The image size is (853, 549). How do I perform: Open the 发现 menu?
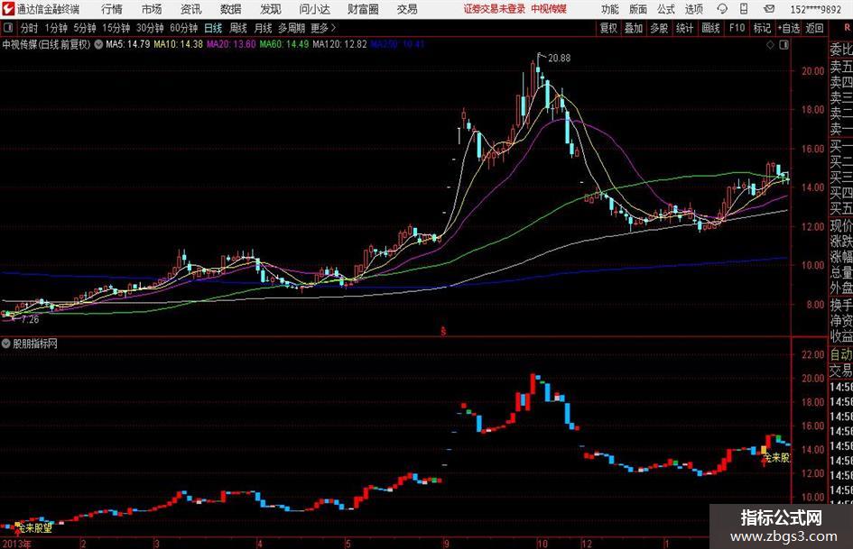point(271,9)
